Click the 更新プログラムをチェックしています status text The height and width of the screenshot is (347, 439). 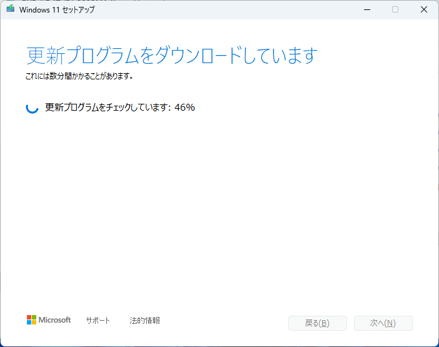[x=108, y=108]
